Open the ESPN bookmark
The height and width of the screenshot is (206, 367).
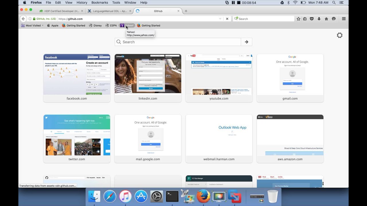pyautogui.click(x=111, y=25)
